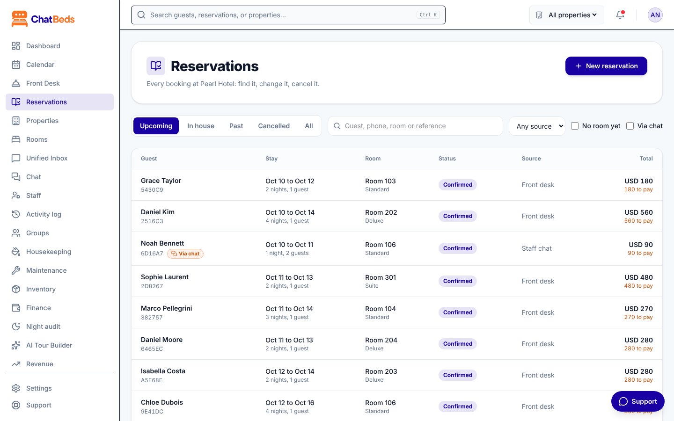The width and height of the screenshot is (674, 421).
Task: Open the Dashboard sidebar icon
Action: click(16, 46)
